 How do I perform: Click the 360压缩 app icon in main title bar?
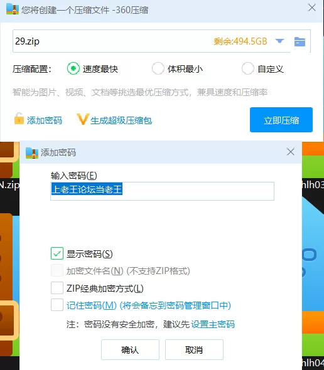point(13,9)
